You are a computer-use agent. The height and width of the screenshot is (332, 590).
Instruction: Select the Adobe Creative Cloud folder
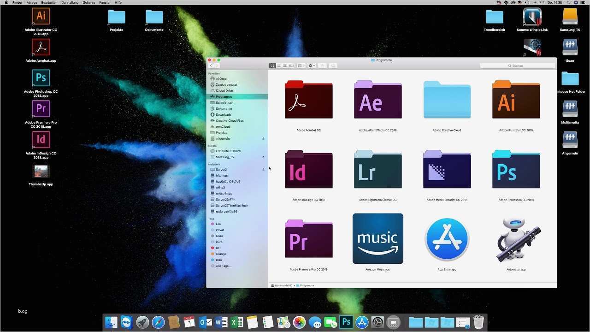(x=447, y=100)
